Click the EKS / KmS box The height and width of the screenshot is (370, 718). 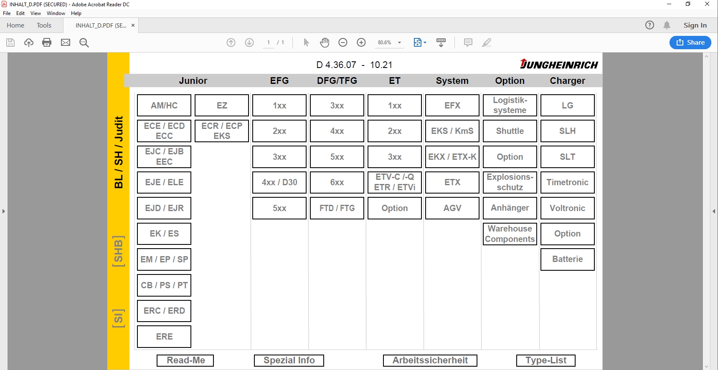452,131
